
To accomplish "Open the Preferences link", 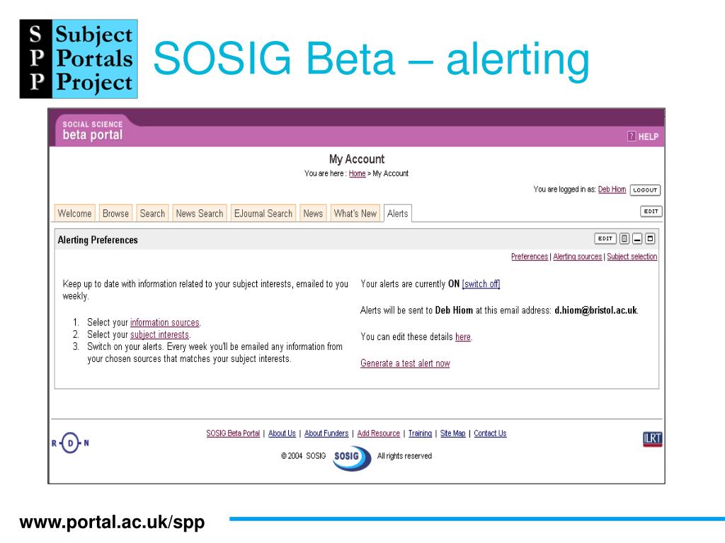I will pos(530,257).
